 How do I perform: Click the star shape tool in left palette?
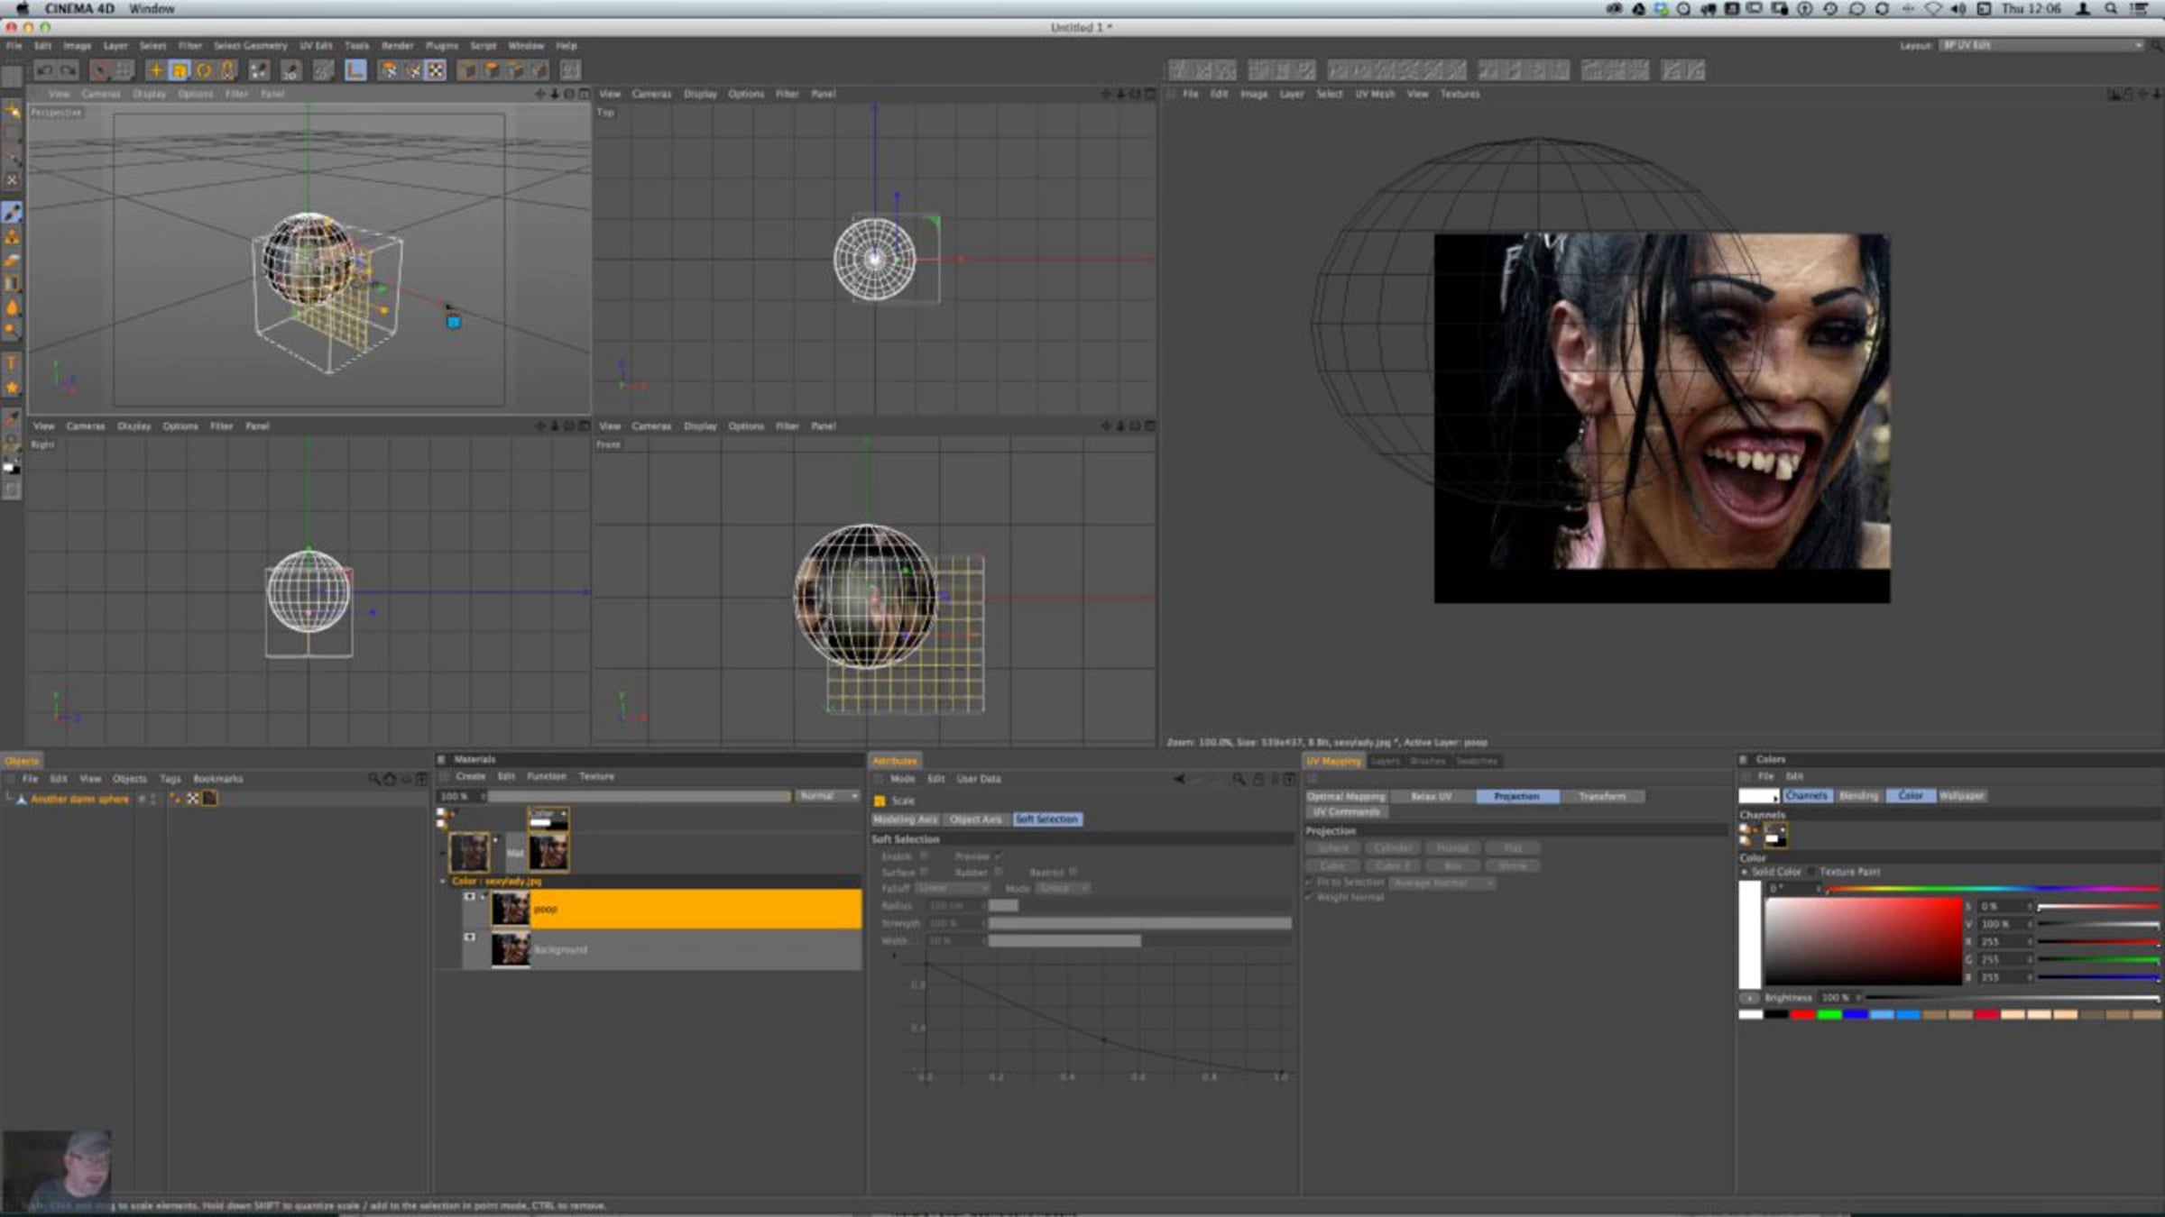click(x=12, y=388)
